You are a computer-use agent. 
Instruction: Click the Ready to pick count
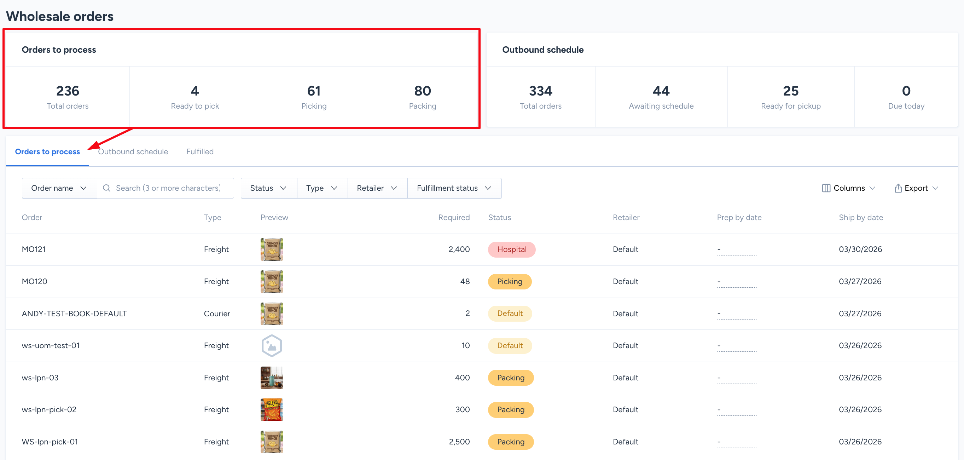point(194,91)
